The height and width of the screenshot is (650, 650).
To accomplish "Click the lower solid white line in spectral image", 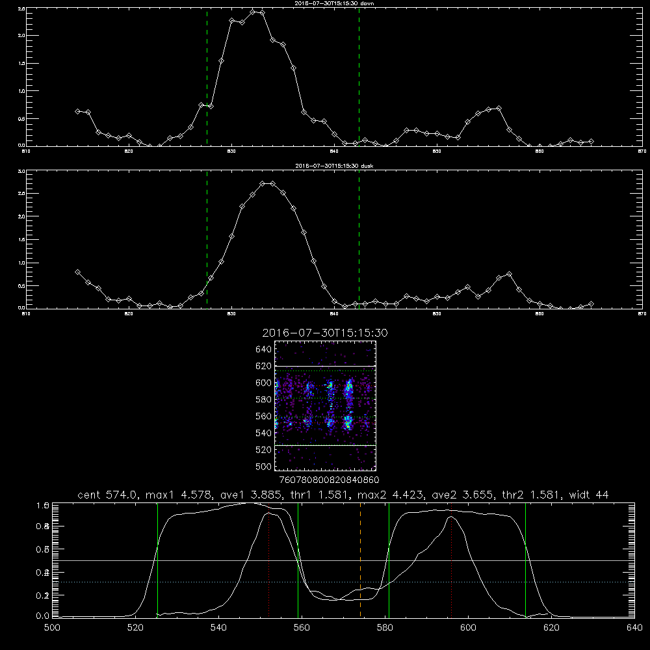I will pos(326,445).
